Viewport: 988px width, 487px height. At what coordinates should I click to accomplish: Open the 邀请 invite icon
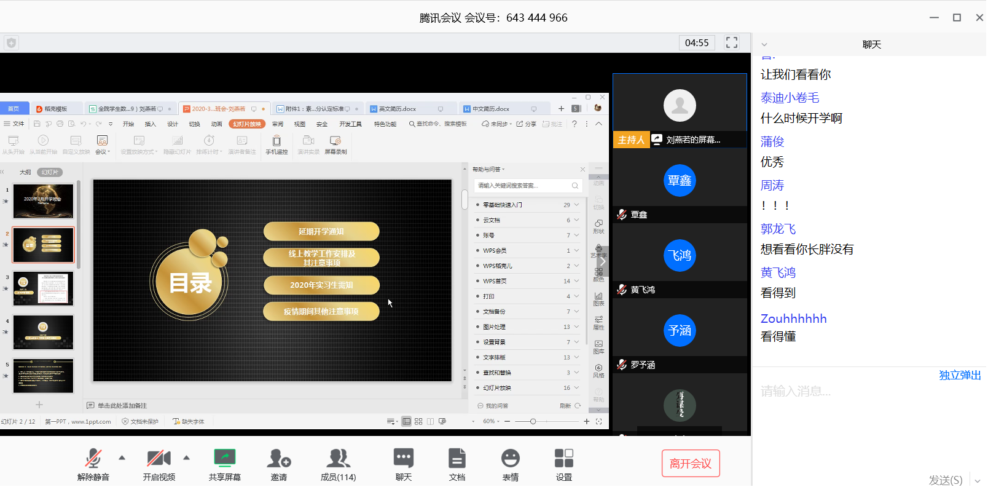point(279,458)
